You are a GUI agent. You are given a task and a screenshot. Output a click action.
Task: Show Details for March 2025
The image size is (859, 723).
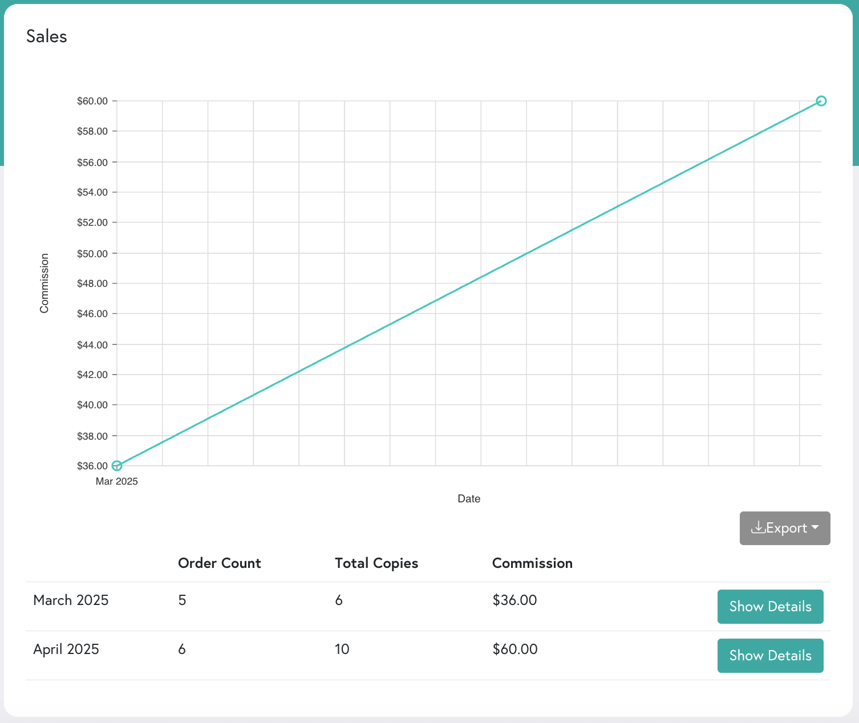tap(770, 607)
